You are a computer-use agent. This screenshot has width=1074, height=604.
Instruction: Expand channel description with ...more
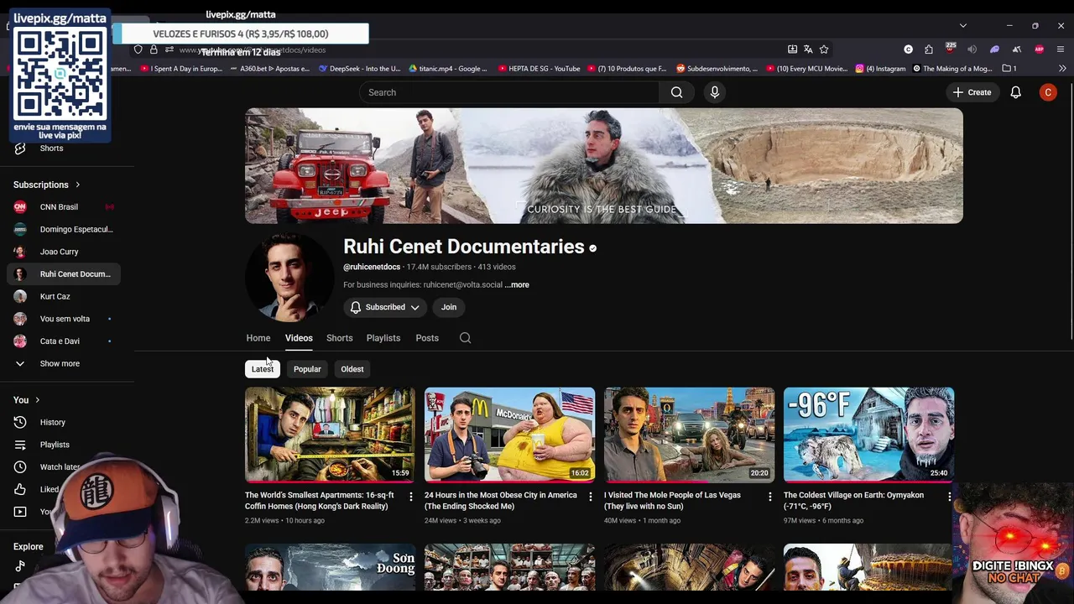pos(517,285)
